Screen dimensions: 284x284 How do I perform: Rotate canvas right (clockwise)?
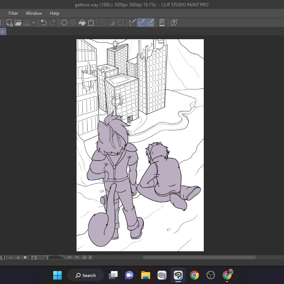(x=77, y=257)
